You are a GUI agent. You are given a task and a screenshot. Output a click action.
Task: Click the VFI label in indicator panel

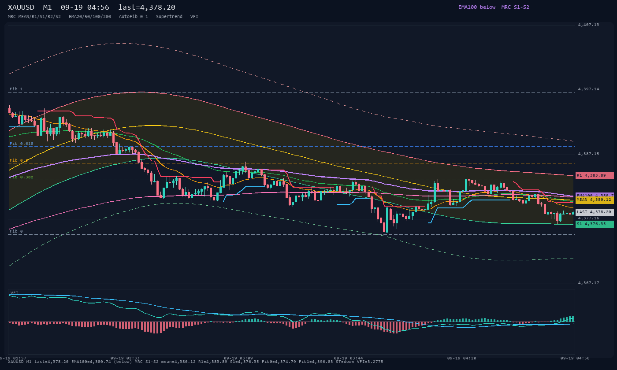coord(15,293)
